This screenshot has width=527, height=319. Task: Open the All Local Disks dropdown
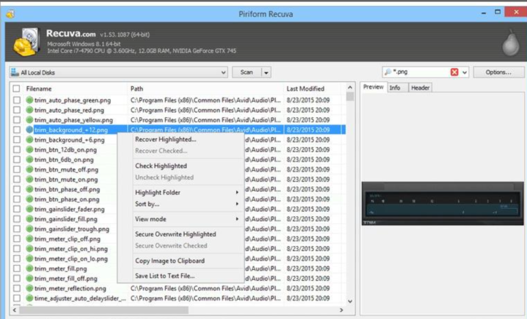(223, 73)
